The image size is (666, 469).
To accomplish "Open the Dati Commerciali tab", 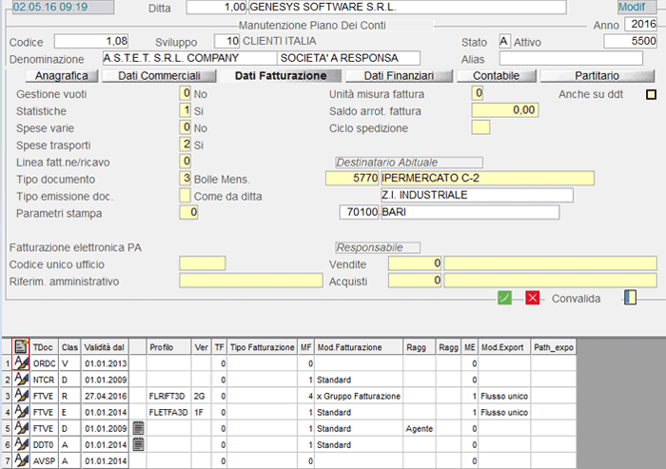I will [158, 76].
